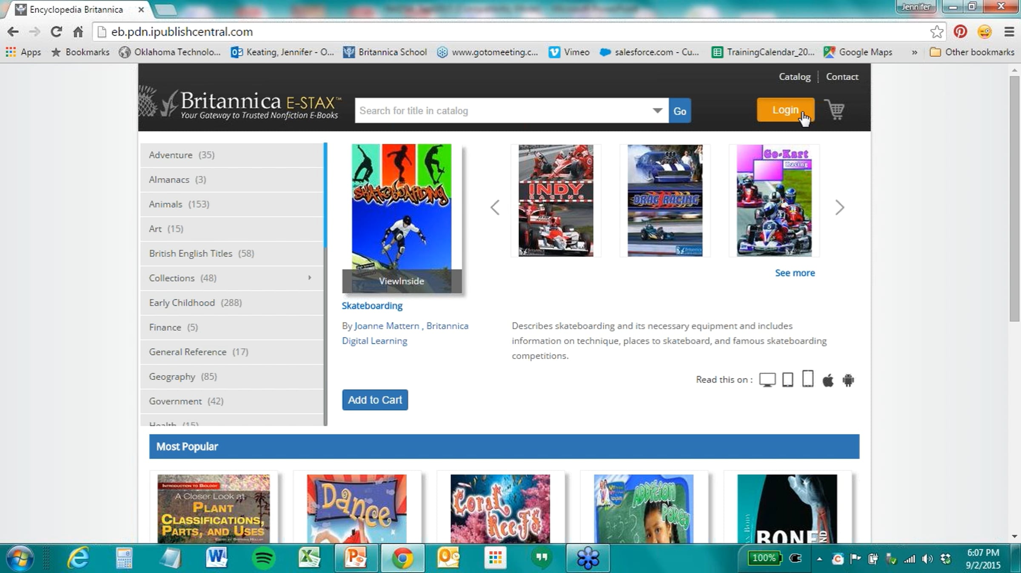
Task: Open the Skateboarding title link
Action: coord(372,305)
